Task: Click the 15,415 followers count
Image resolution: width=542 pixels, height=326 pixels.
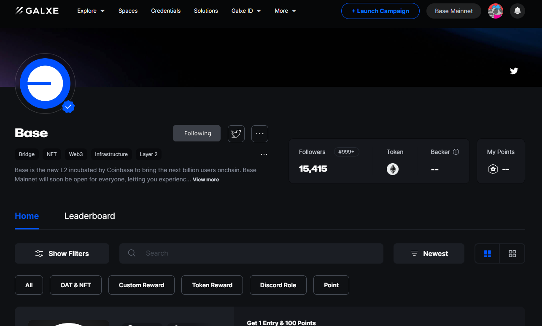Action: point(313,169)
